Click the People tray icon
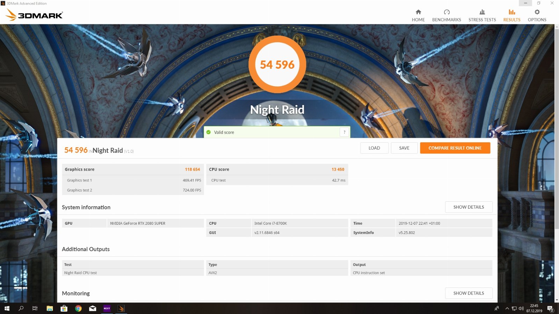559x314 pixels. (x=496, y=308)
